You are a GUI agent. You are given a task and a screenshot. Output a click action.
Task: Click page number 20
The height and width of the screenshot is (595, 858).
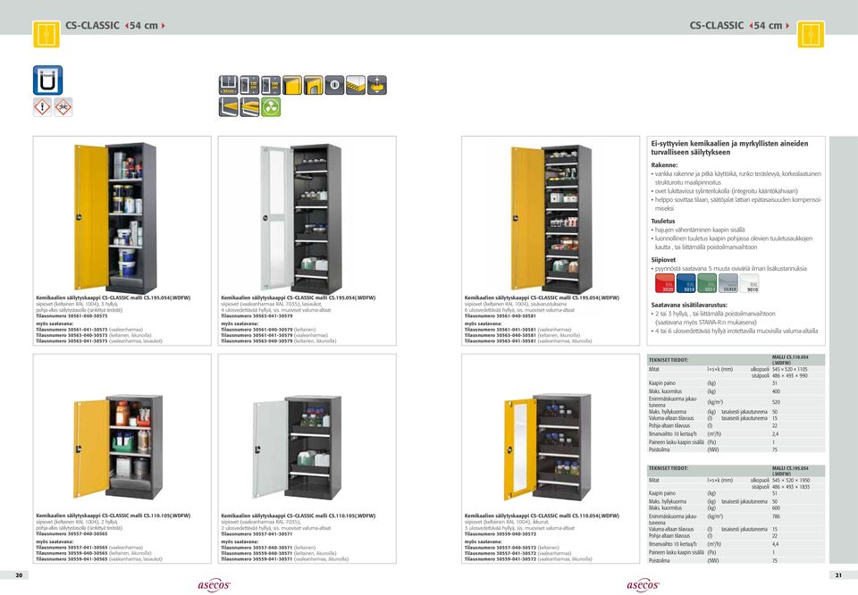tap(19, 575)
